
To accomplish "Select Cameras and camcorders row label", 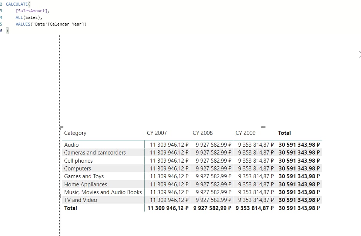I will click(95, 153).
